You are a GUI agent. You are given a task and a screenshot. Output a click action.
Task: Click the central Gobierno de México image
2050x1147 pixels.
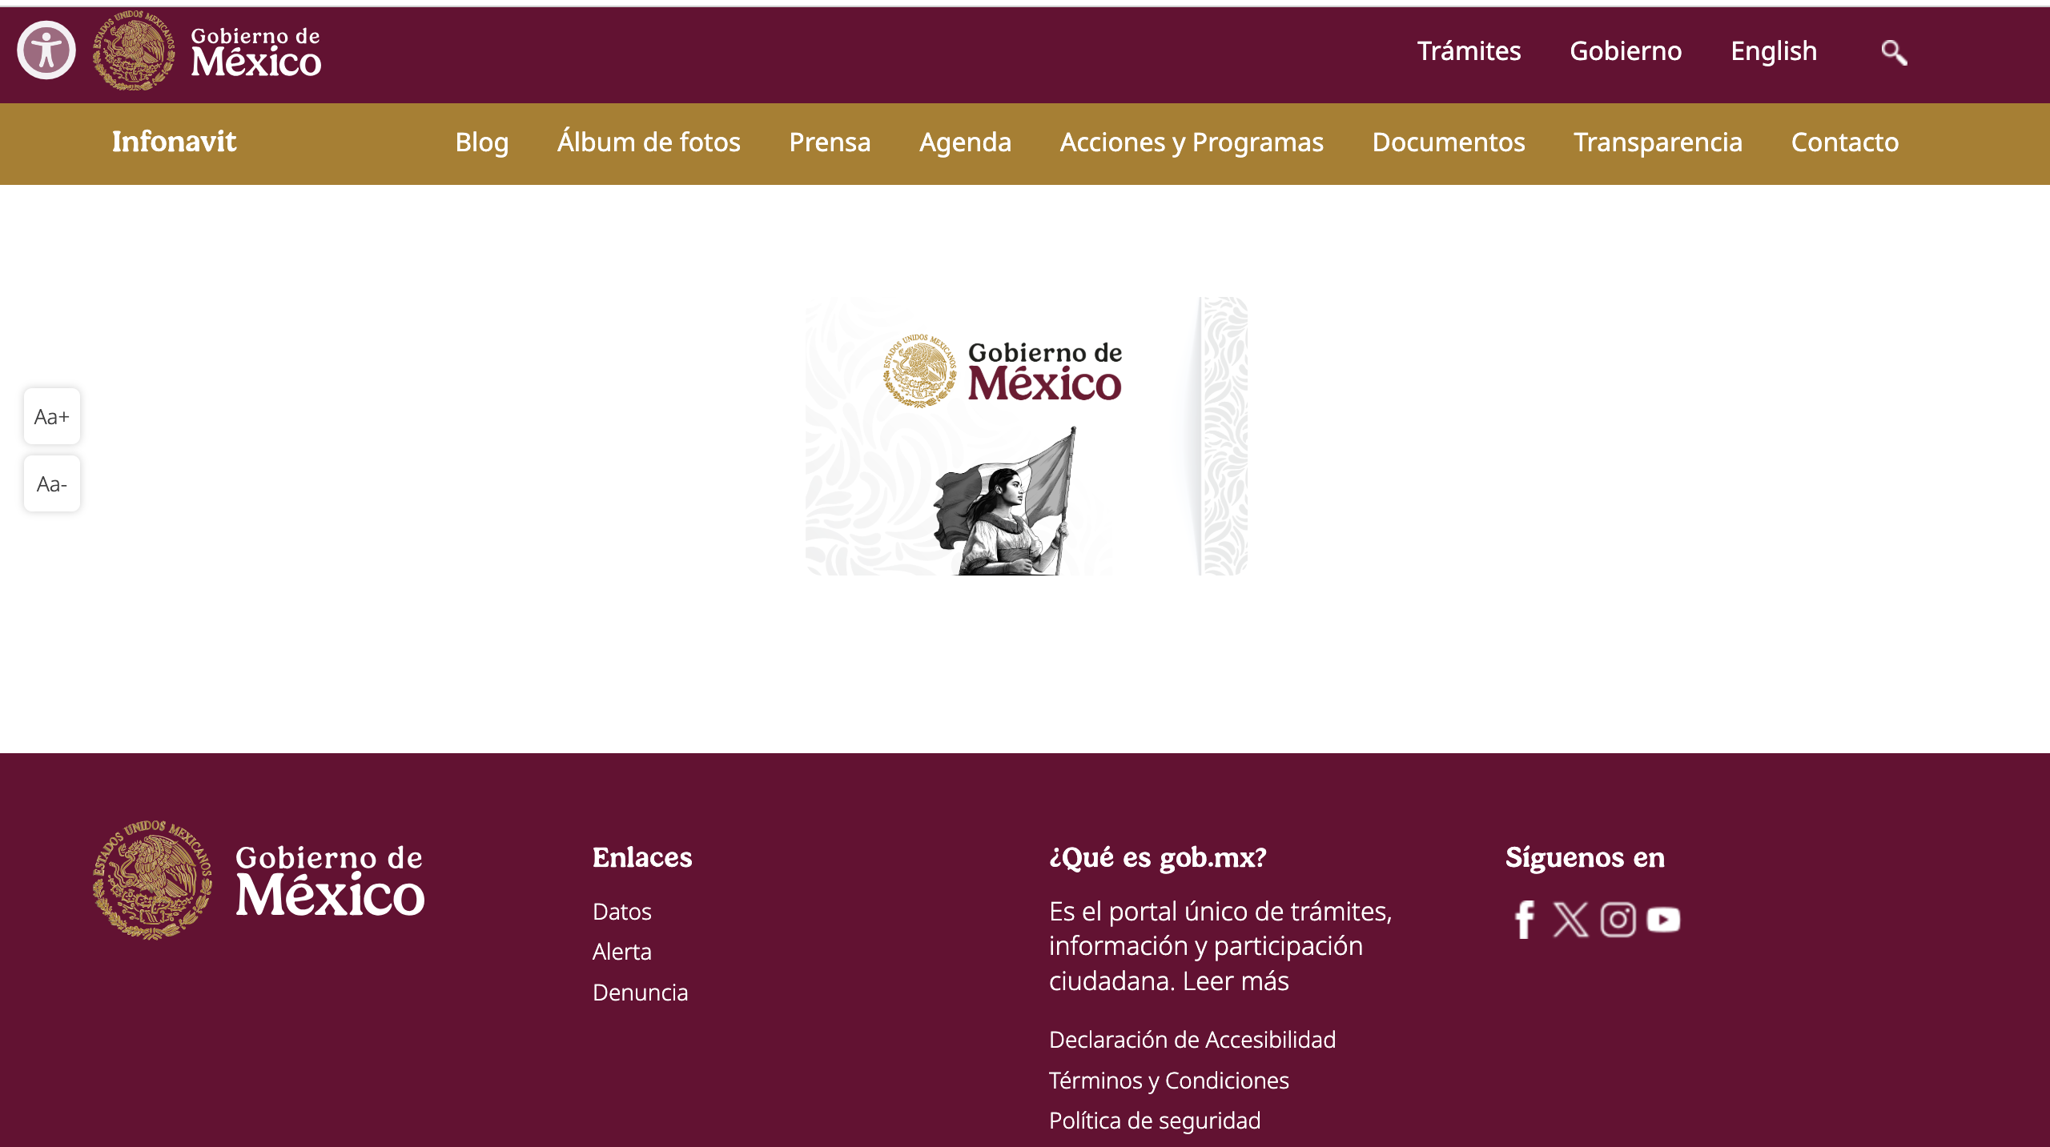tap(1026, 436)
